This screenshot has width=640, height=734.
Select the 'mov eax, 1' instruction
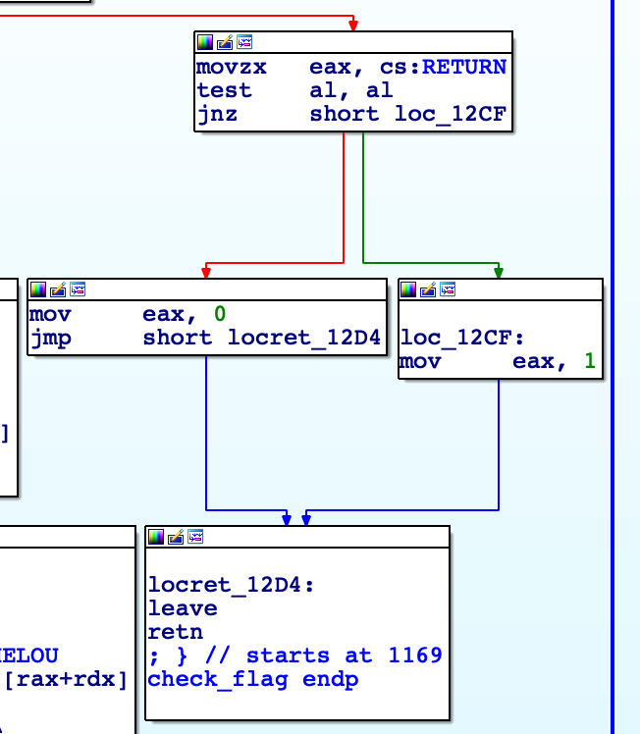[x=498, y=361]
